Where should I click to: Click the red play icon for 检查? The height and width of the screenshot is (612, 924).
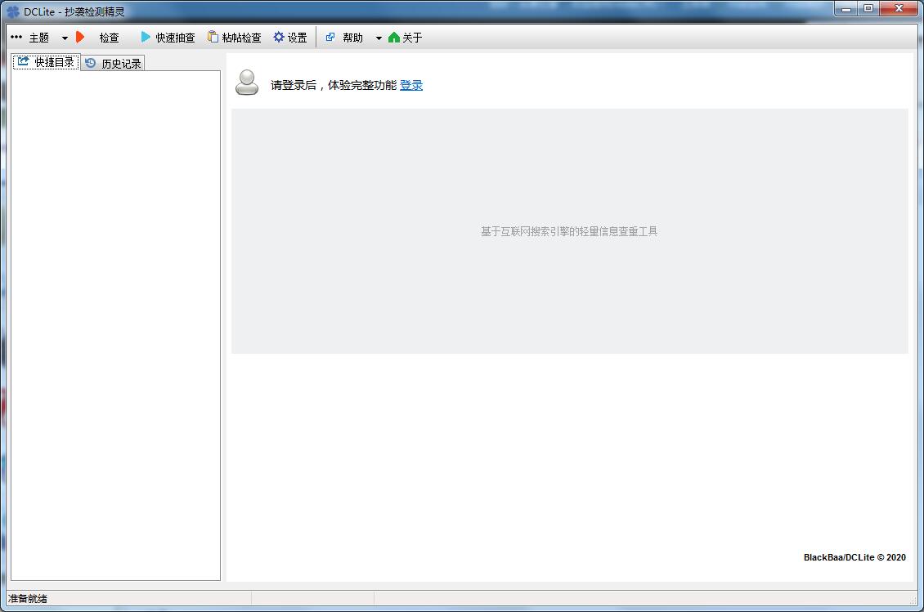(x=80, y=37)
